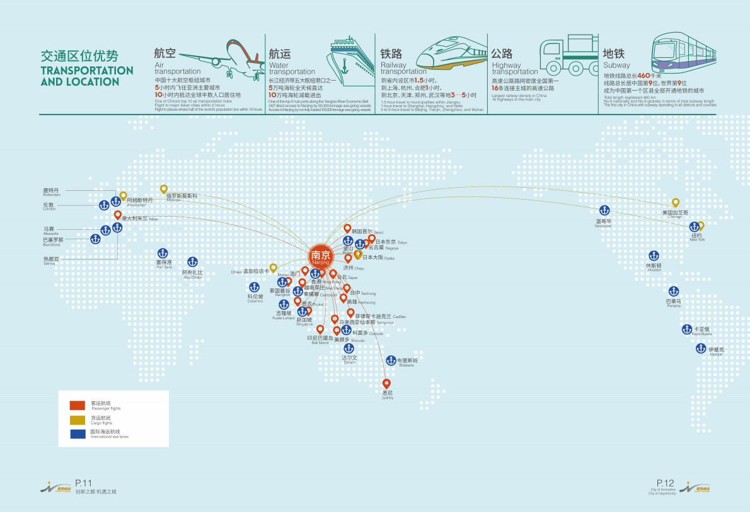
Task: Click the Panama anchor marker
Action: [x=673, y=291]
